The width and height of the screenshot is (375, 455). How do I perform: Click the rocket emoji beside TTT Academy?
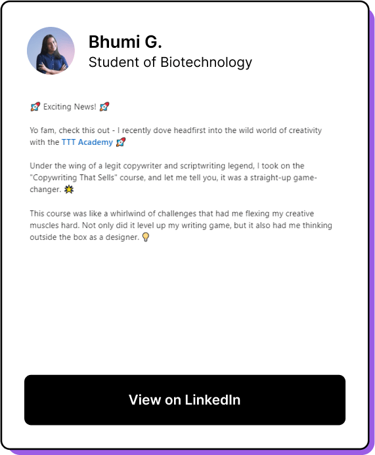pos(121,142)
